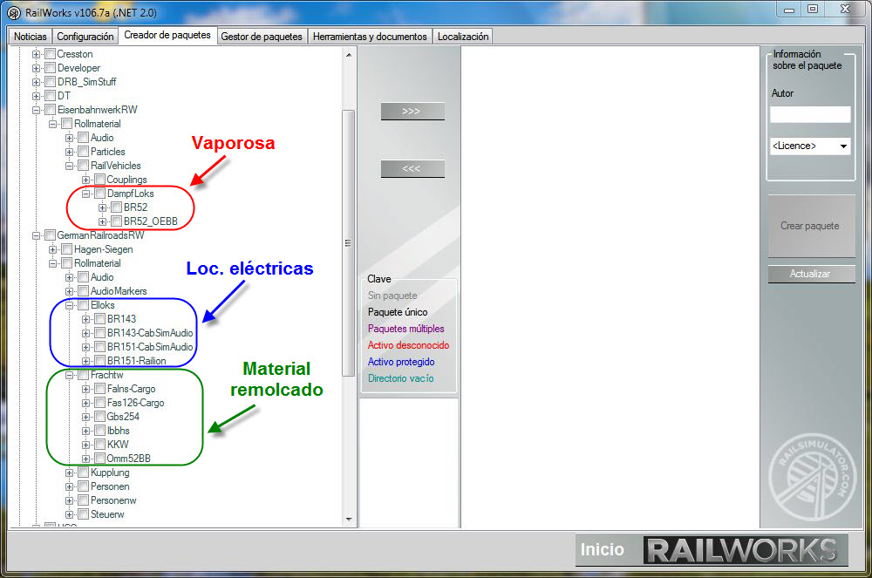Check the BR52_OEBB checkbox
This screenshot has height=578, width=872.
[x=116, y=221]
